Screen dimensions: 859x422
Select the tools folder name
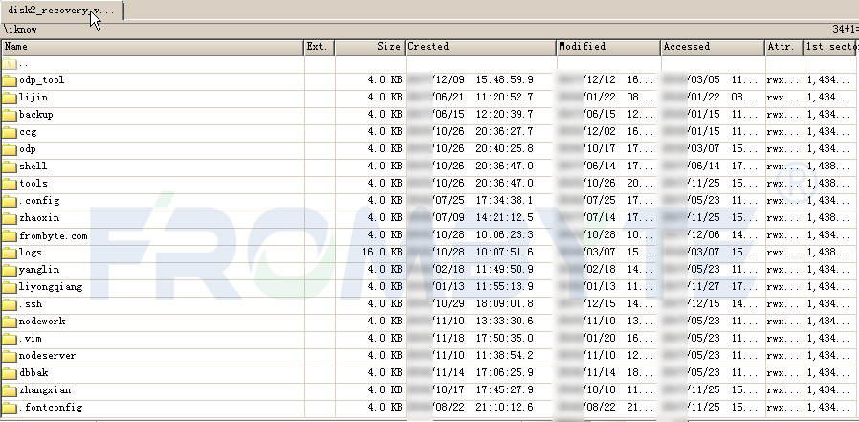33,184
